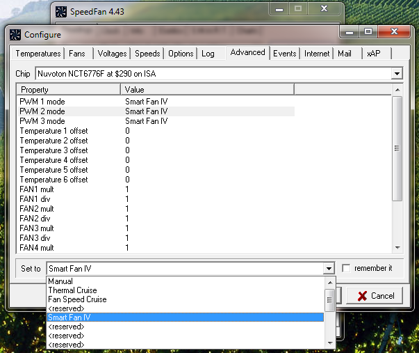The image size is (419, 353).
Task: Click dropdown list scroll up arrow
Action: click(x=330, y=283)
